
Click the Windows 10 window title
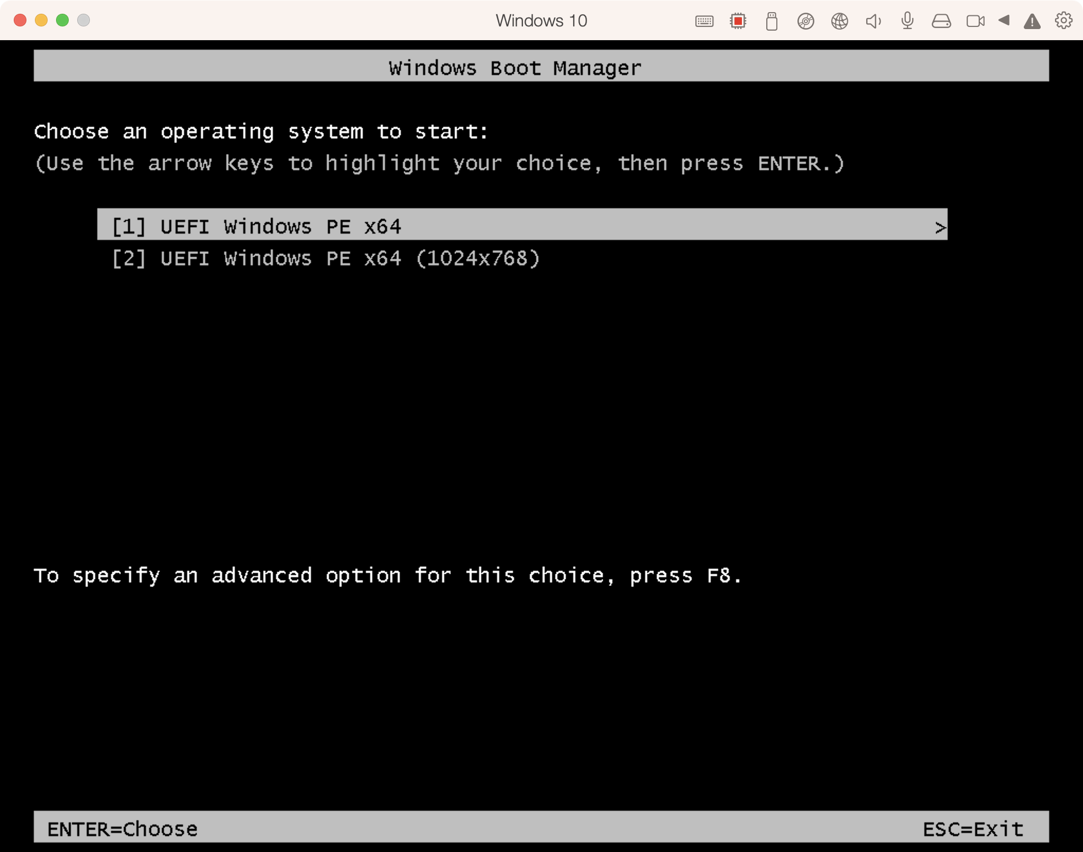pyautogui.click(x=541, y=21)
